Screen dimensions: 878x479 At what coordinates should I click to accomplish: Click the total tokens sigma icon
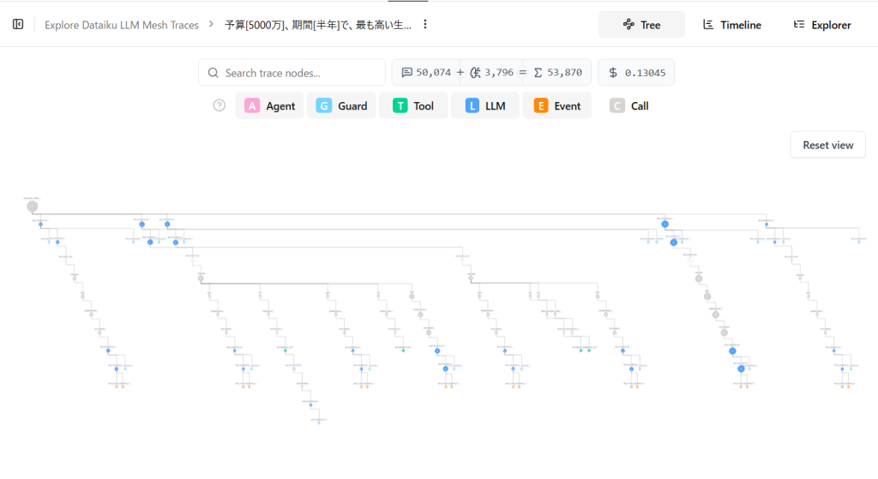pos(538,72)
